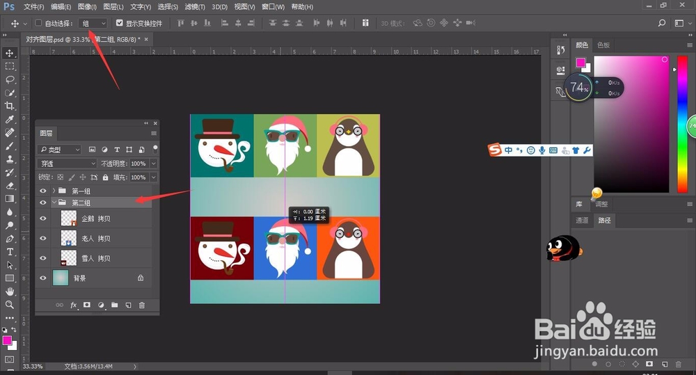Screen dimensions: 696x375
Task: Select the Rectangular Marquee tool
Action: (x=9, y=67)
